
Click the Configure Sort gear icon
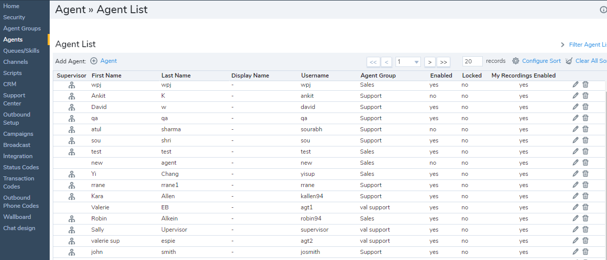click(x=515, y=61)
